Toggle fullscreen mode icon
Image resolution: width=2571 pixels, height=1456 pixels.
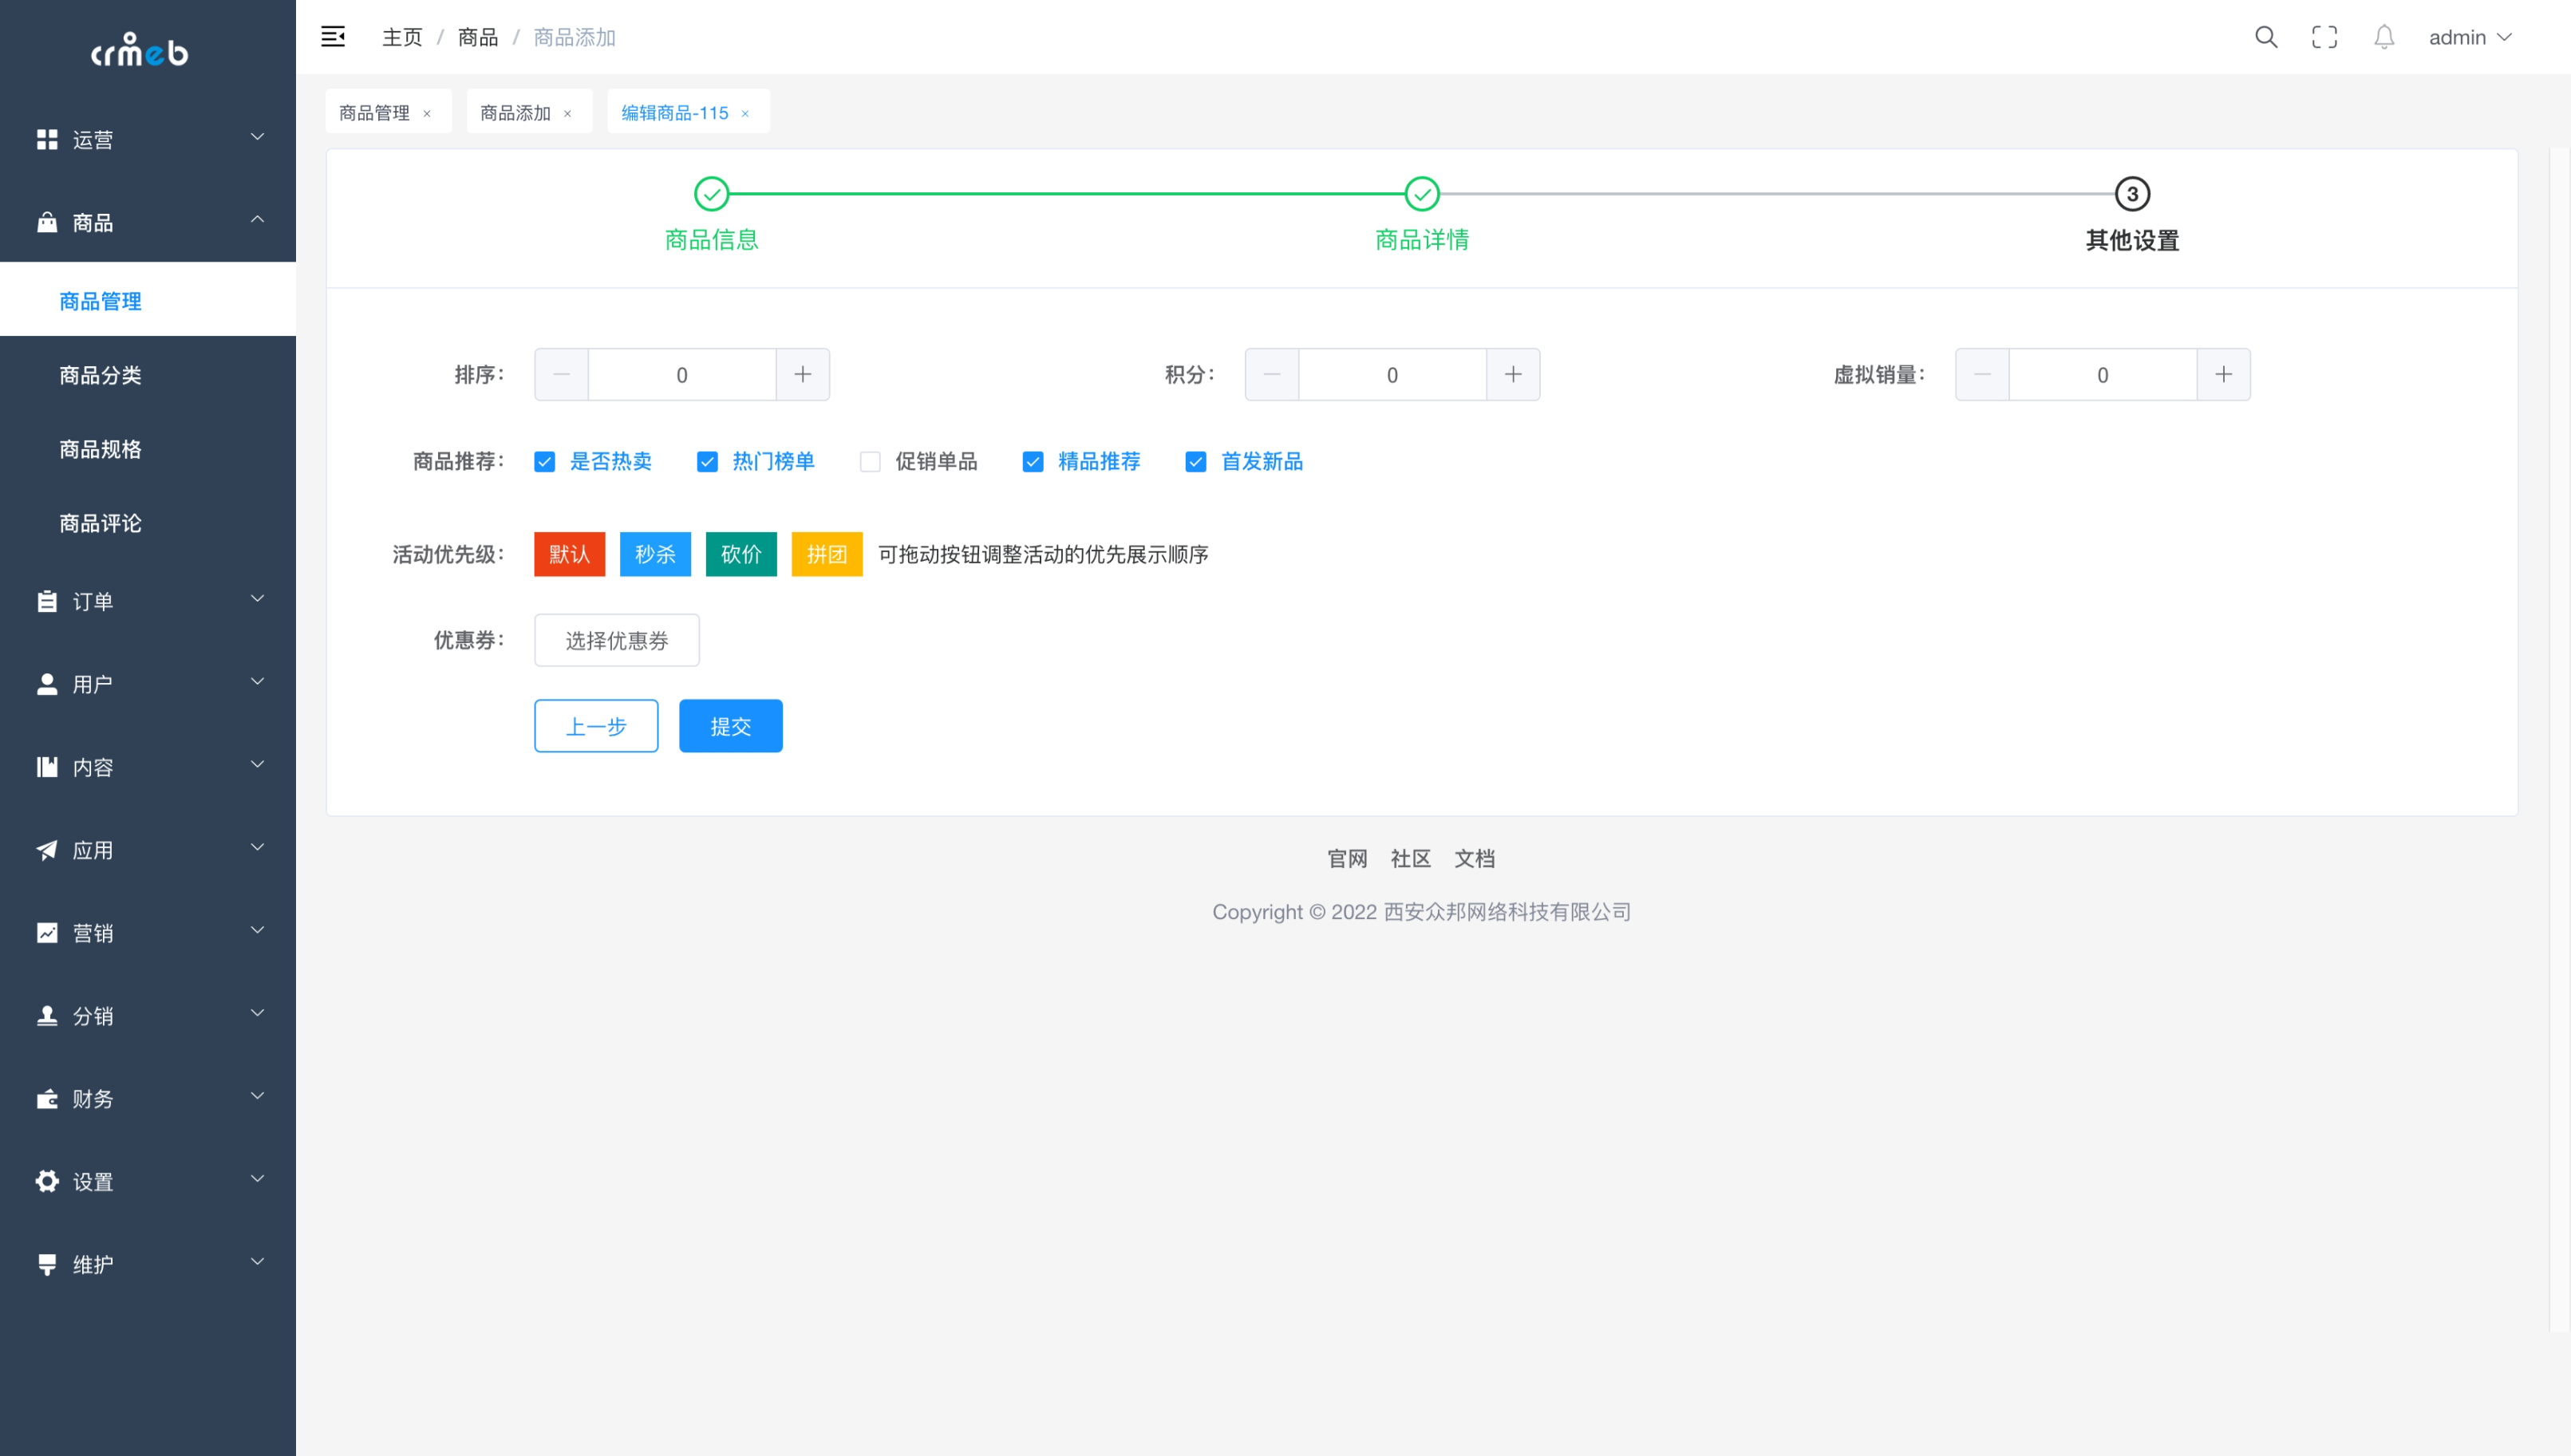coord(2324,37)
